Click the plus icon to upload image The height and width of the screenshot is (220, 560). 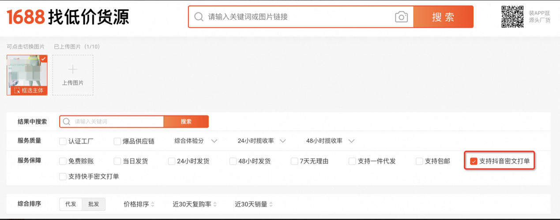pos(73,70)
